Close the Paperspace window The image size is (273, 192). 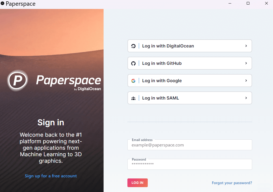click(x=266, y=3)
